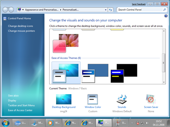
Task: Open Change desktop icons link
Action: tap(20, 26)
